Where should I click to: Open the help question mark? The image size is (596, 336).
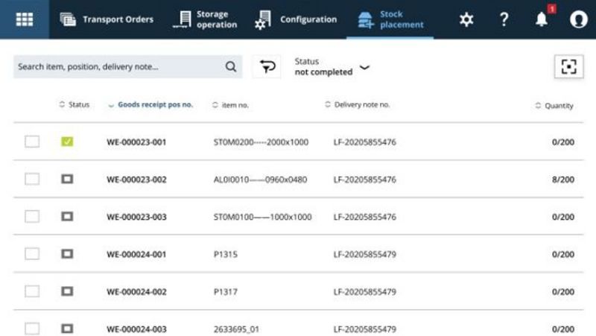coord(504,19)
